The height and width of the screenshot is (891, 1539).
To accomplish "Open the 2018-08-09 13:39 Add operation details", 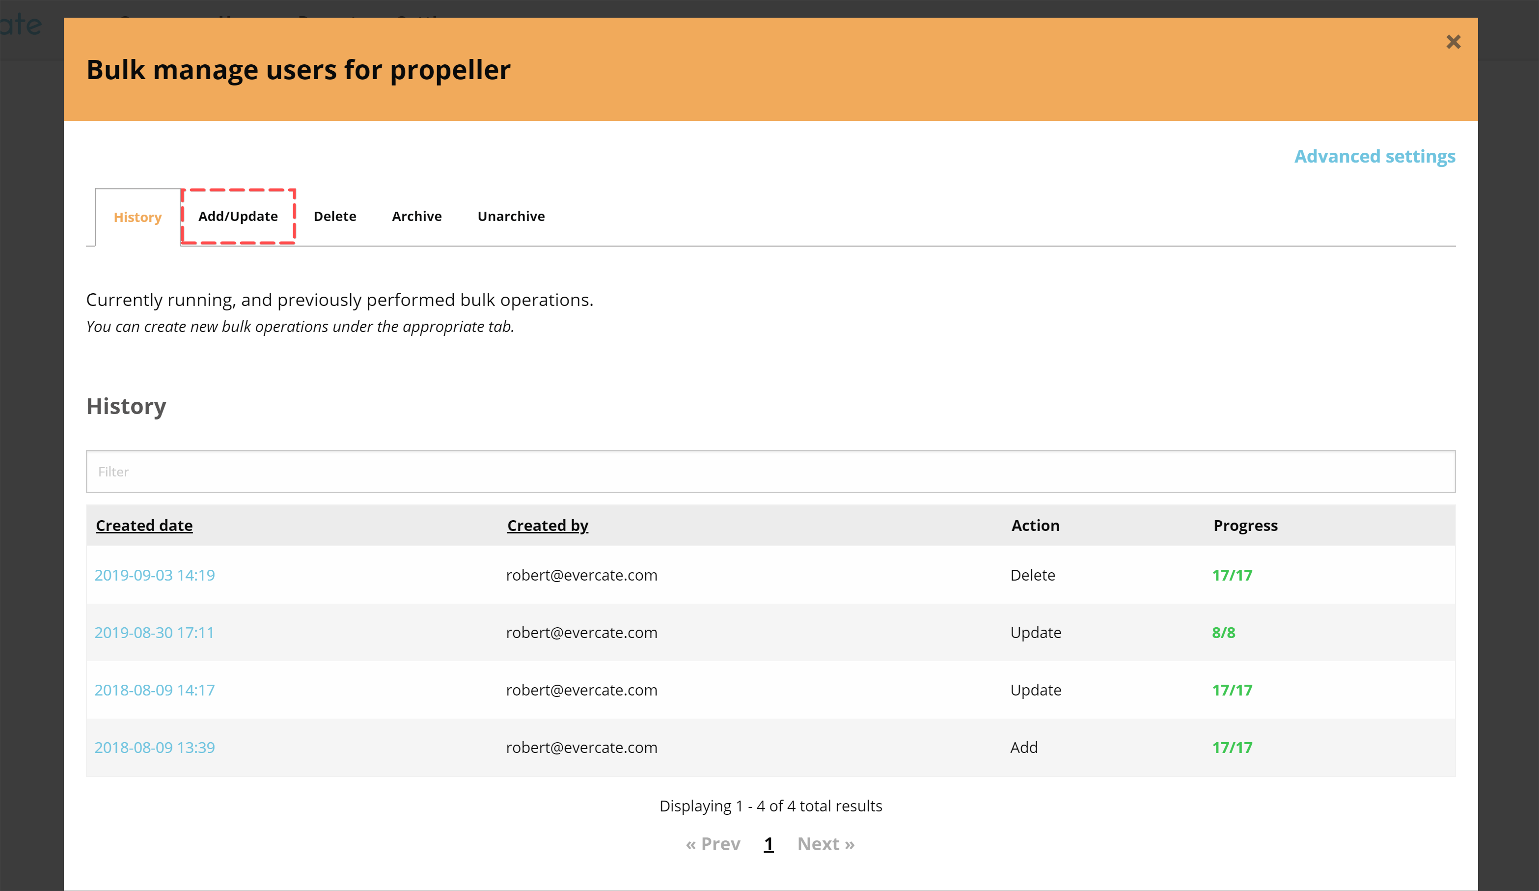I will (x=155, y=747).
